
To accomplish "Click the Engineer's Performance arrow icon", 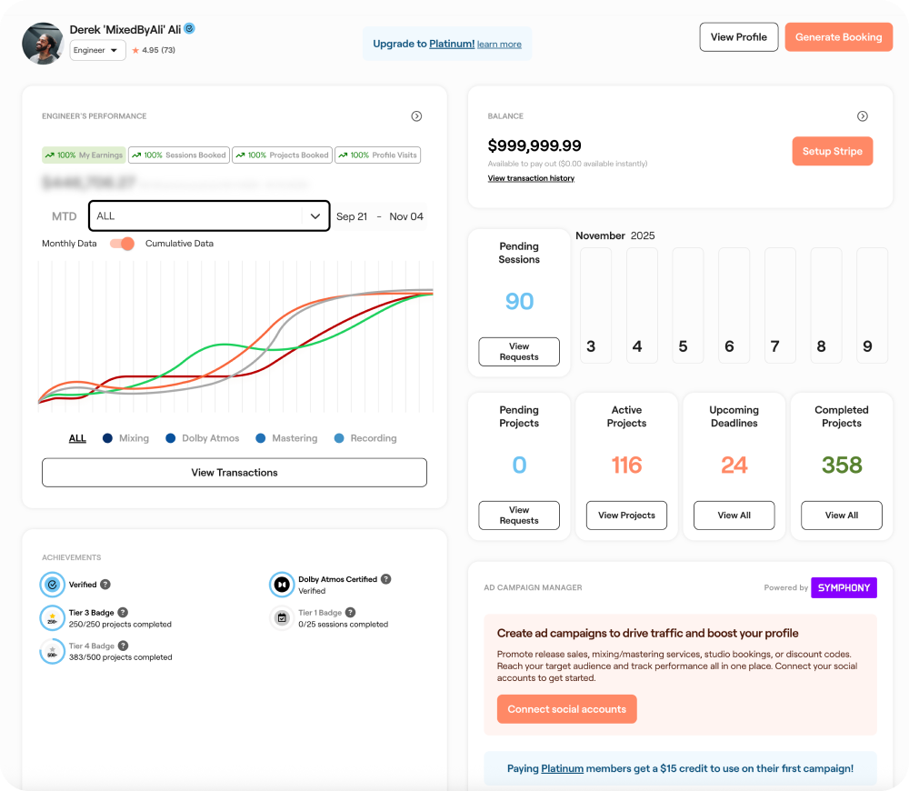I will [416, 116].
